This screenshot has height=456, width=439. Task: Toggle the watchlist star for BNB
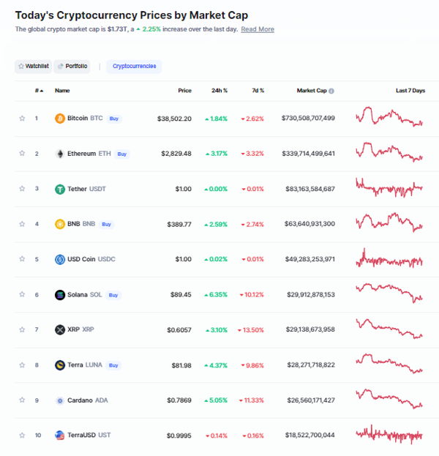click(22, 224)
